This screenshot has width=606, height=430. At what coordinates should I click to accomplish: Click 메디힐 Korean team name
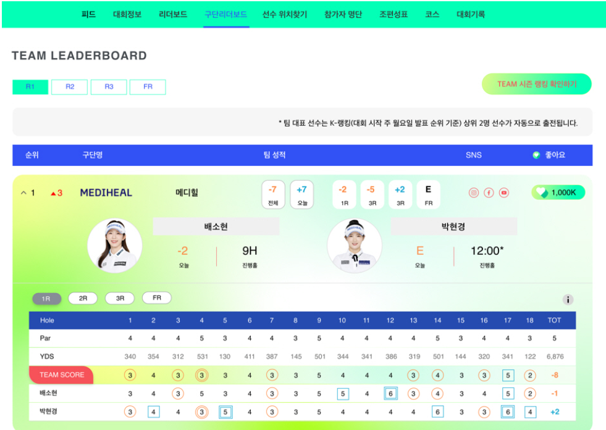point(187,192)
